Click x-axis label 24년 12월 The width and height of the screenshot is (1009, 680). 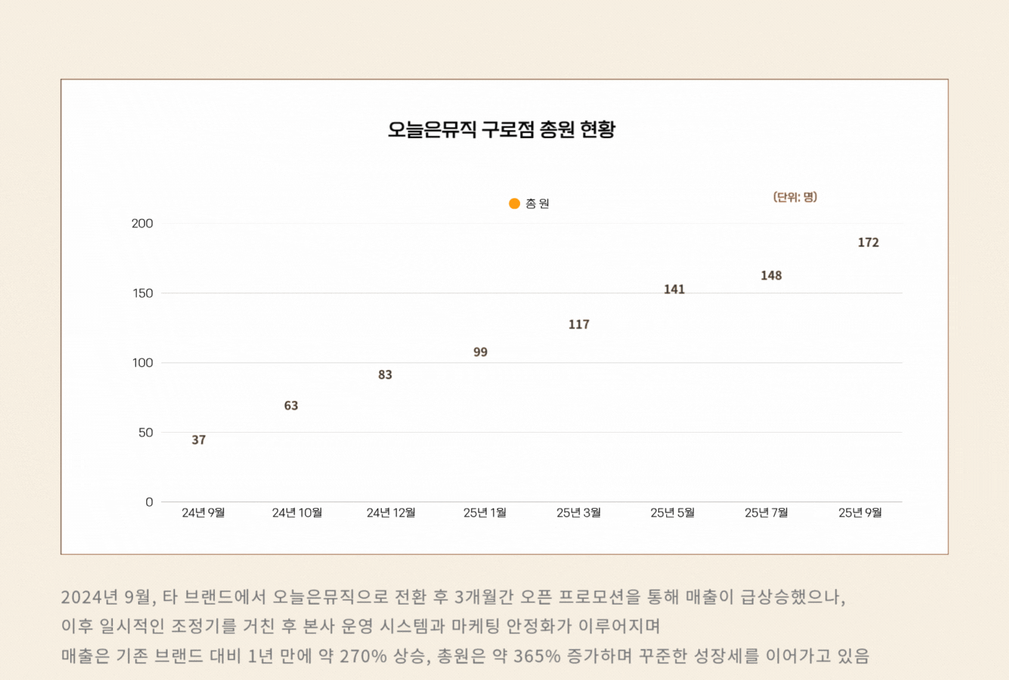(x=391, y=512)
